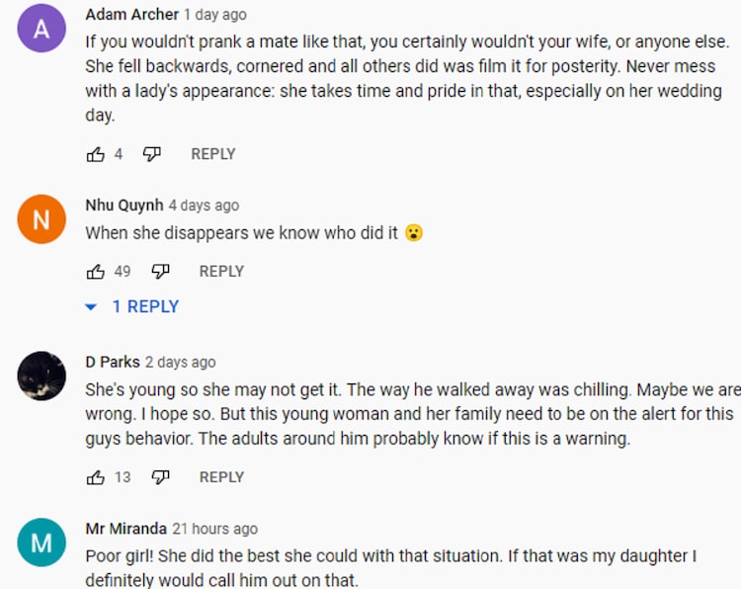Click the '4 days ago' timestamp
The width and height of the screenshot is (741, 589).
click(x=204, y=206)
